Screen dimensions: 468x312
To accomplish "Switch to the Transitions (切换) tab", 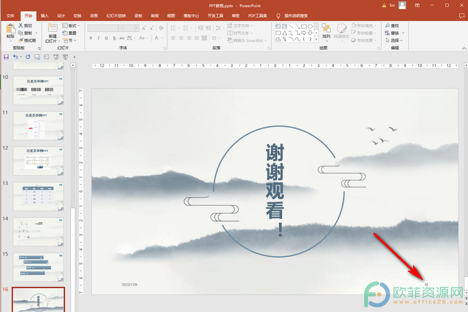I will click(77, 16).
